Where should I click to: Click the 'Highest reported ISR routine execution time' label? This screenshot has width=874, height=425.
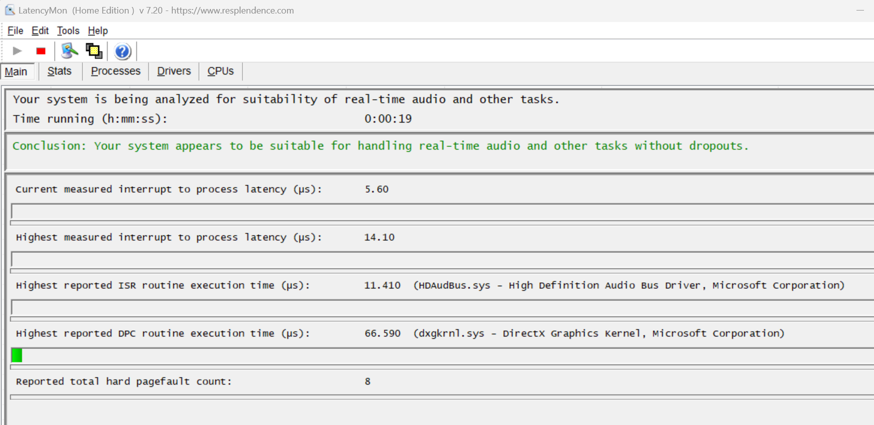tap(163, 285)
